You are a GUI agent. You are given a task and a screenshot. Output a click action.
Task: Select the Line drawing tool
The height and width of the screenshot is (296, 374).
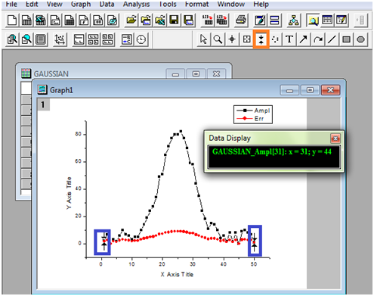332,39
